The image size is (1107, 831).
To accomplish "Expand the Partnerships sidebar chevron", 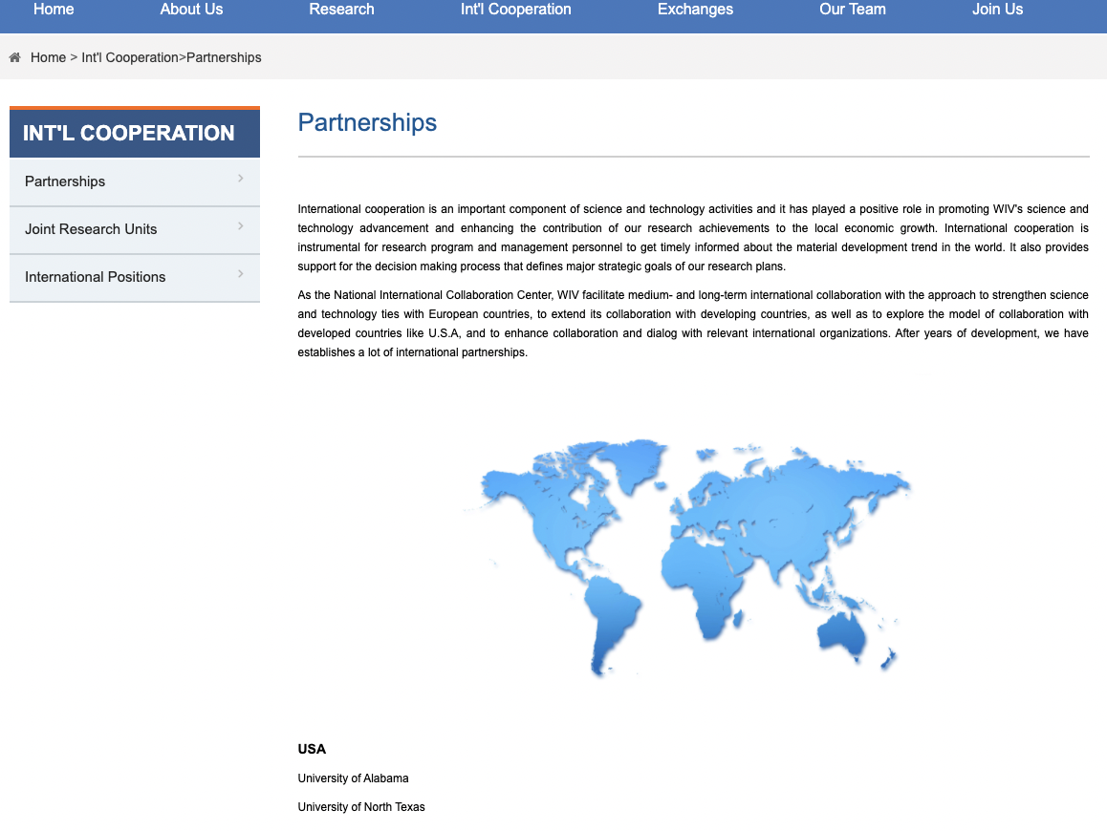I will pos(241,179).
